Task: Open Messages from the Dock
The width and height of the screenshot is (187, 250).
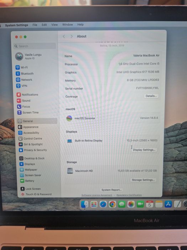Action: pos(122,204)
